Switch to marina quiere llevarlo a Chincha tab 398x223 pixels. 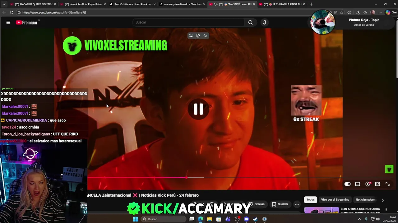click(x=182, y=4)
